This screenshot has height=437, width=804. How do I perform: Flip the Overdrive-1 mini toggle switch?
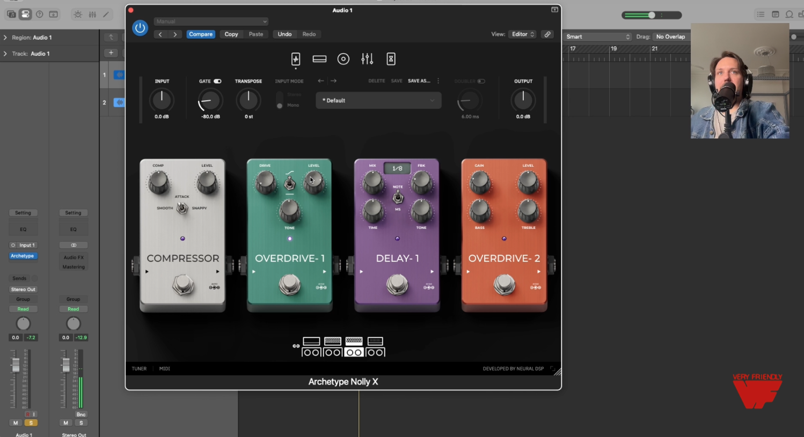(289, 184)
